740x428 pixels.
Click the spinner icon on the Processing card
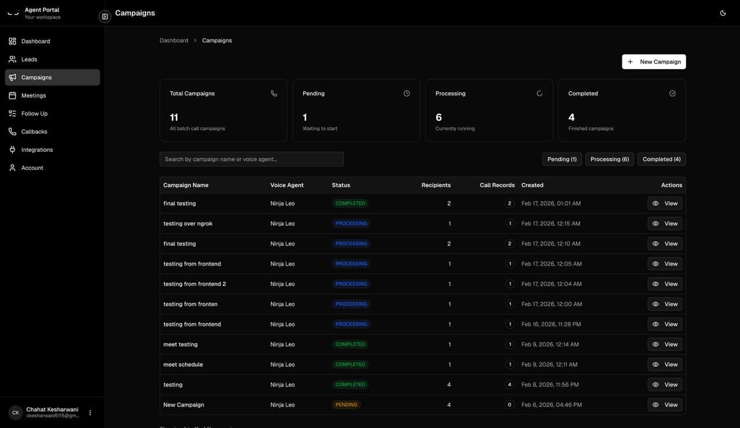coord(538,92)
